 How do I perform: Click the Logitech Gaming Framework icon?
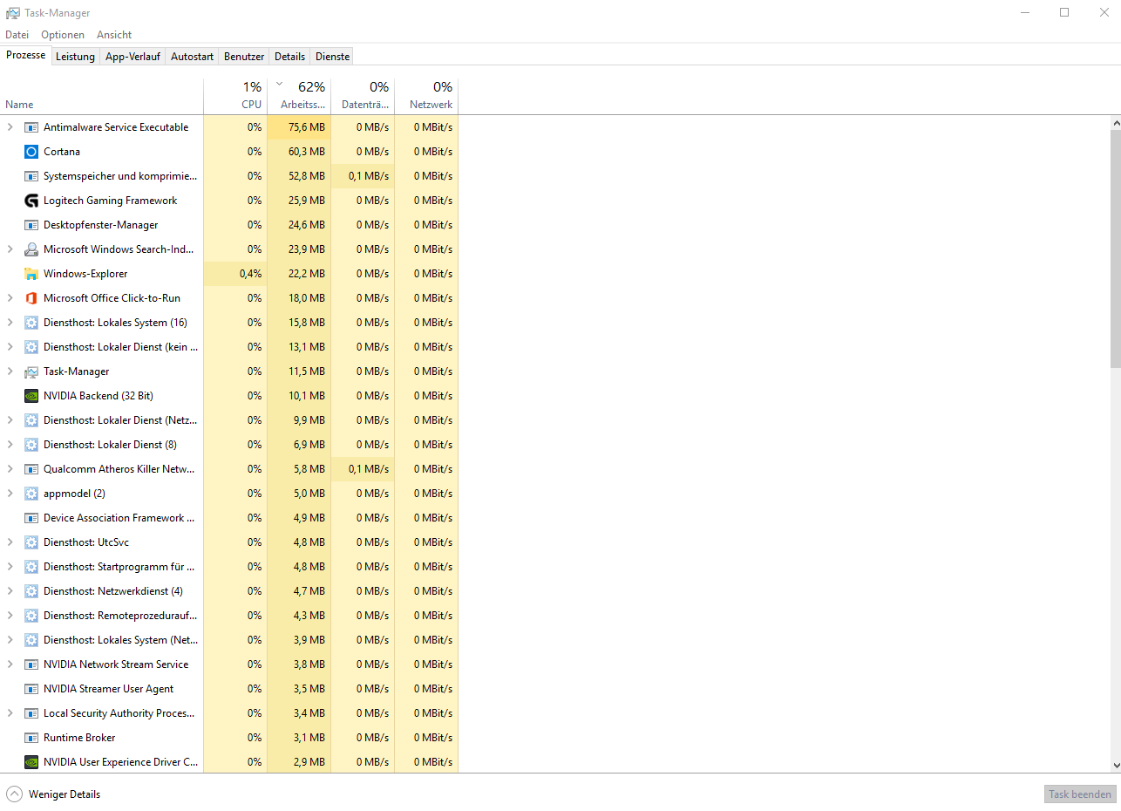point(31,201)
